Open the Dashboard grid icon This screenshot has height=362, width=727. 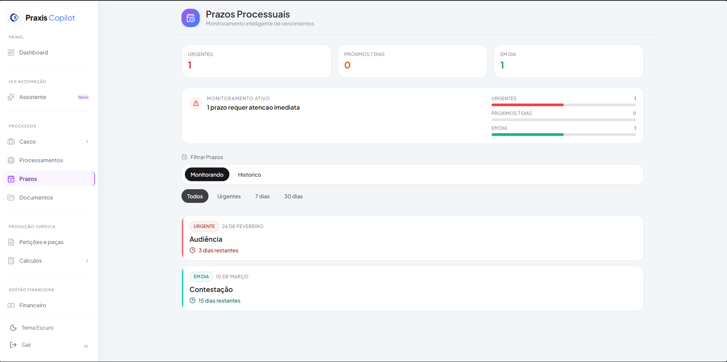[x=11, y=53]
